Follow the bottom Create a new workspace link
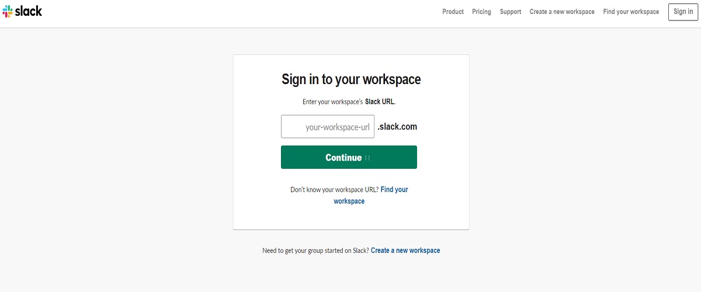The width and height of the screenshot is (701, 292). point(405,251)
